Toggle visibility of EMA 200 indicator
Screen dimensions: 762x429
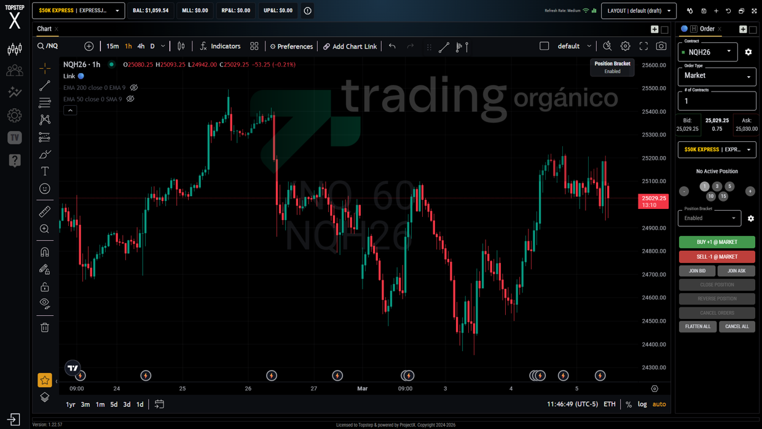pos(134,88)
